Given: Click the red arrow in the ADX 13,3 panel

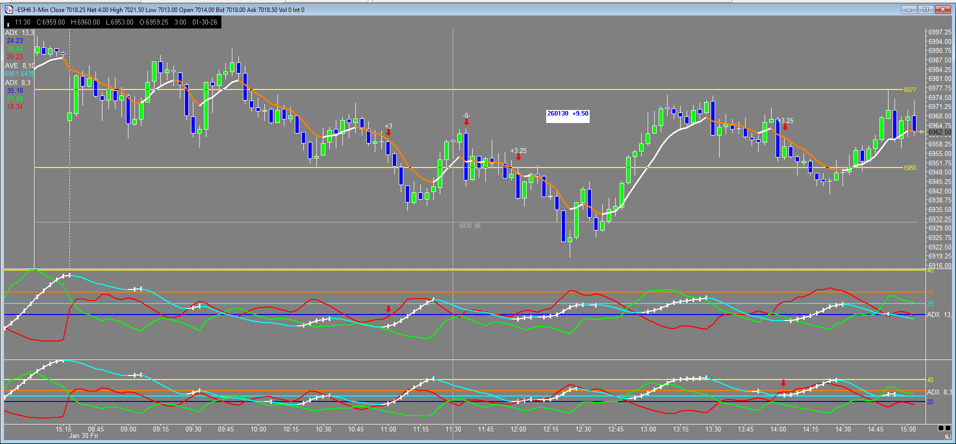Looking at the screenshot, I should click(388, 309).
